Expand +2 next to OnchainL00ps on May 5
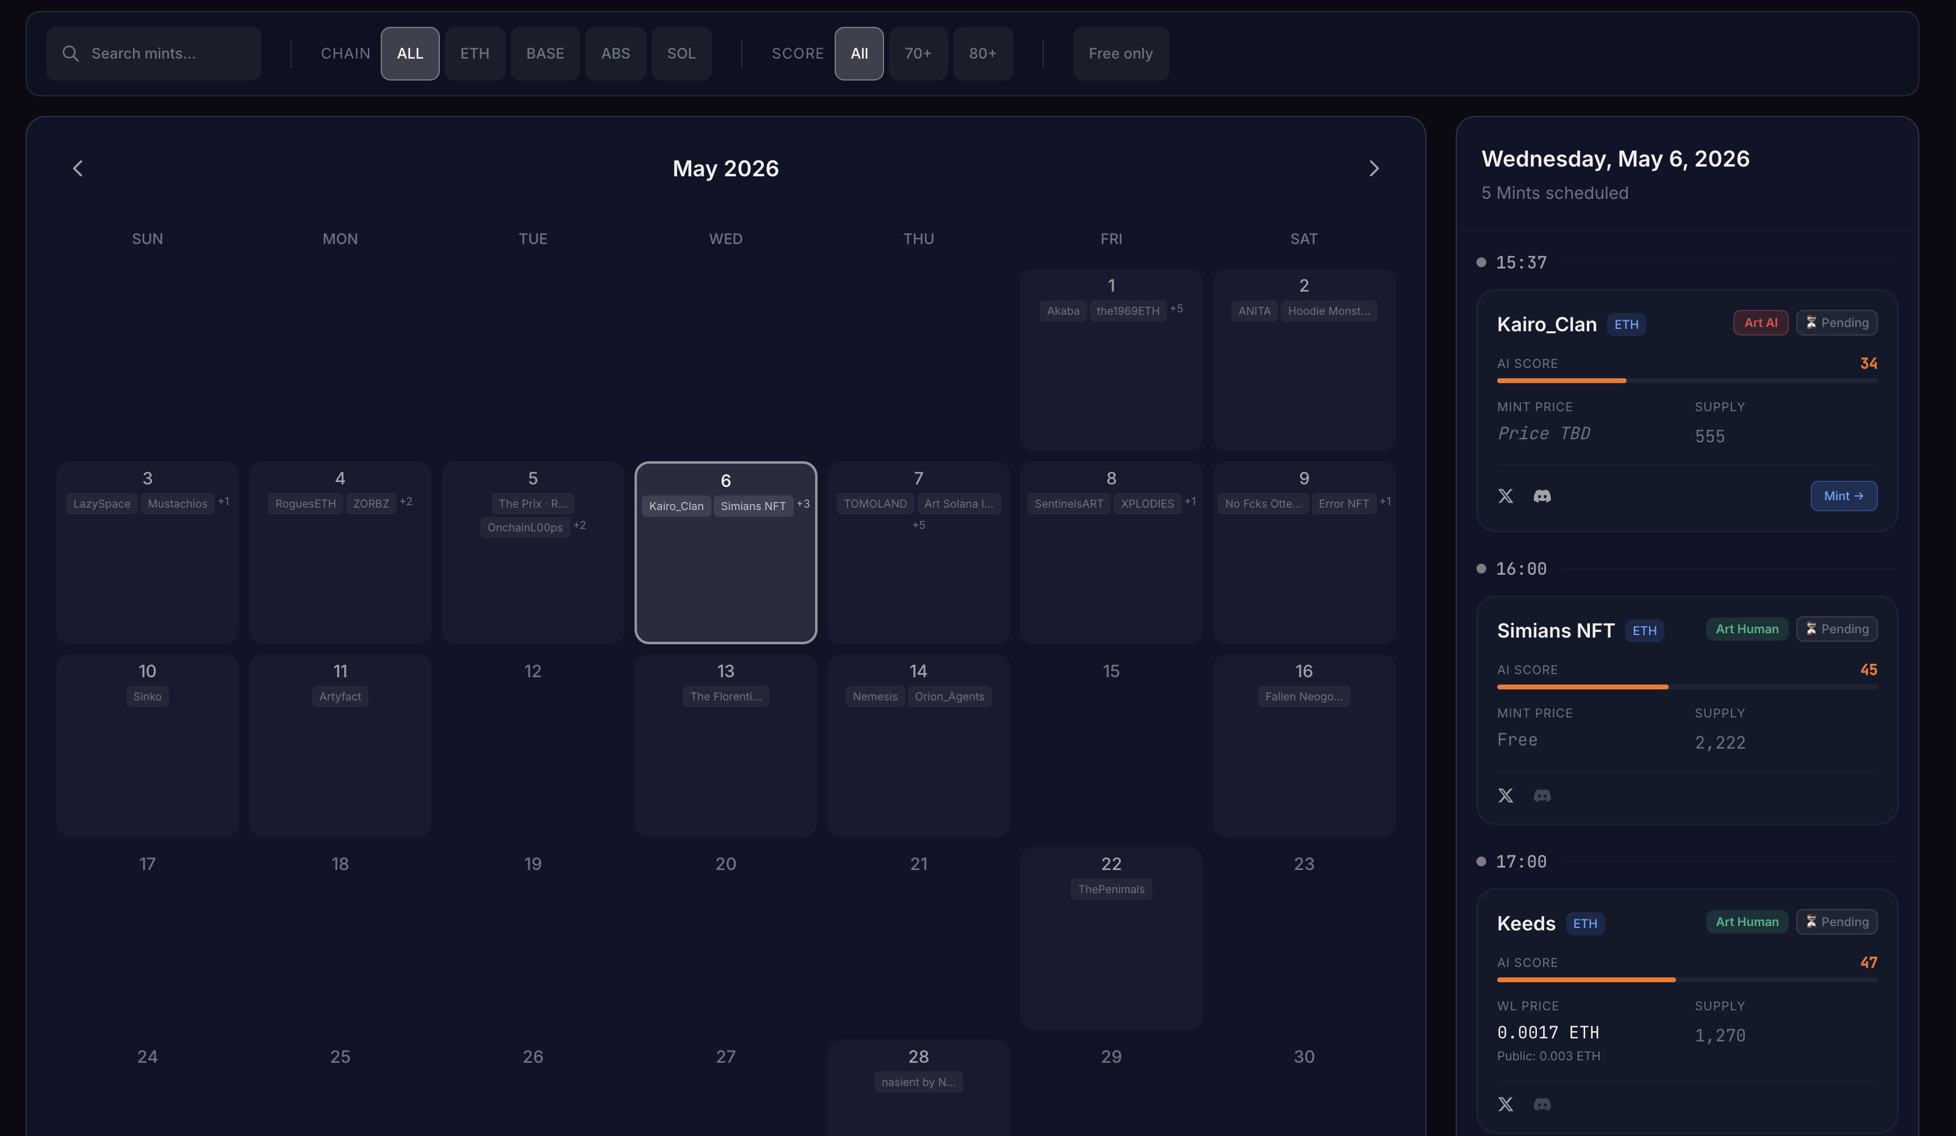Viewport: 1956px width, 1136px height. [580, 526]
